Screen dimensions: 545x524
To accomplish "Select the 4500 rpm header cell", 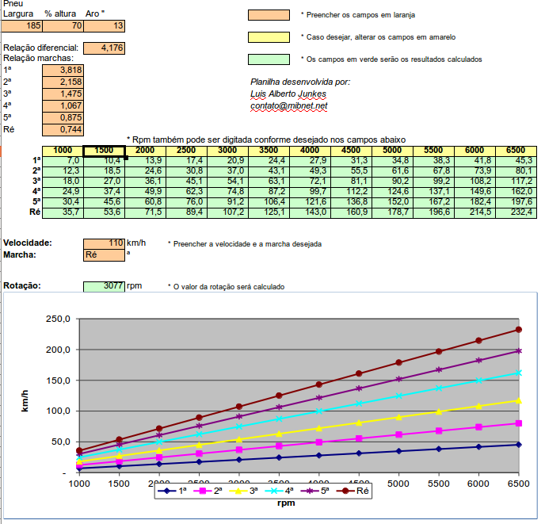I will [x=351, y=151].
